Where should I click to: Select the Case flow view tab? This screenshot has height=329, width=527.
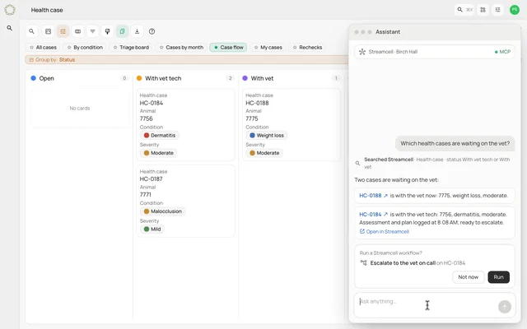pyautogui.click(x=228, y=48)
